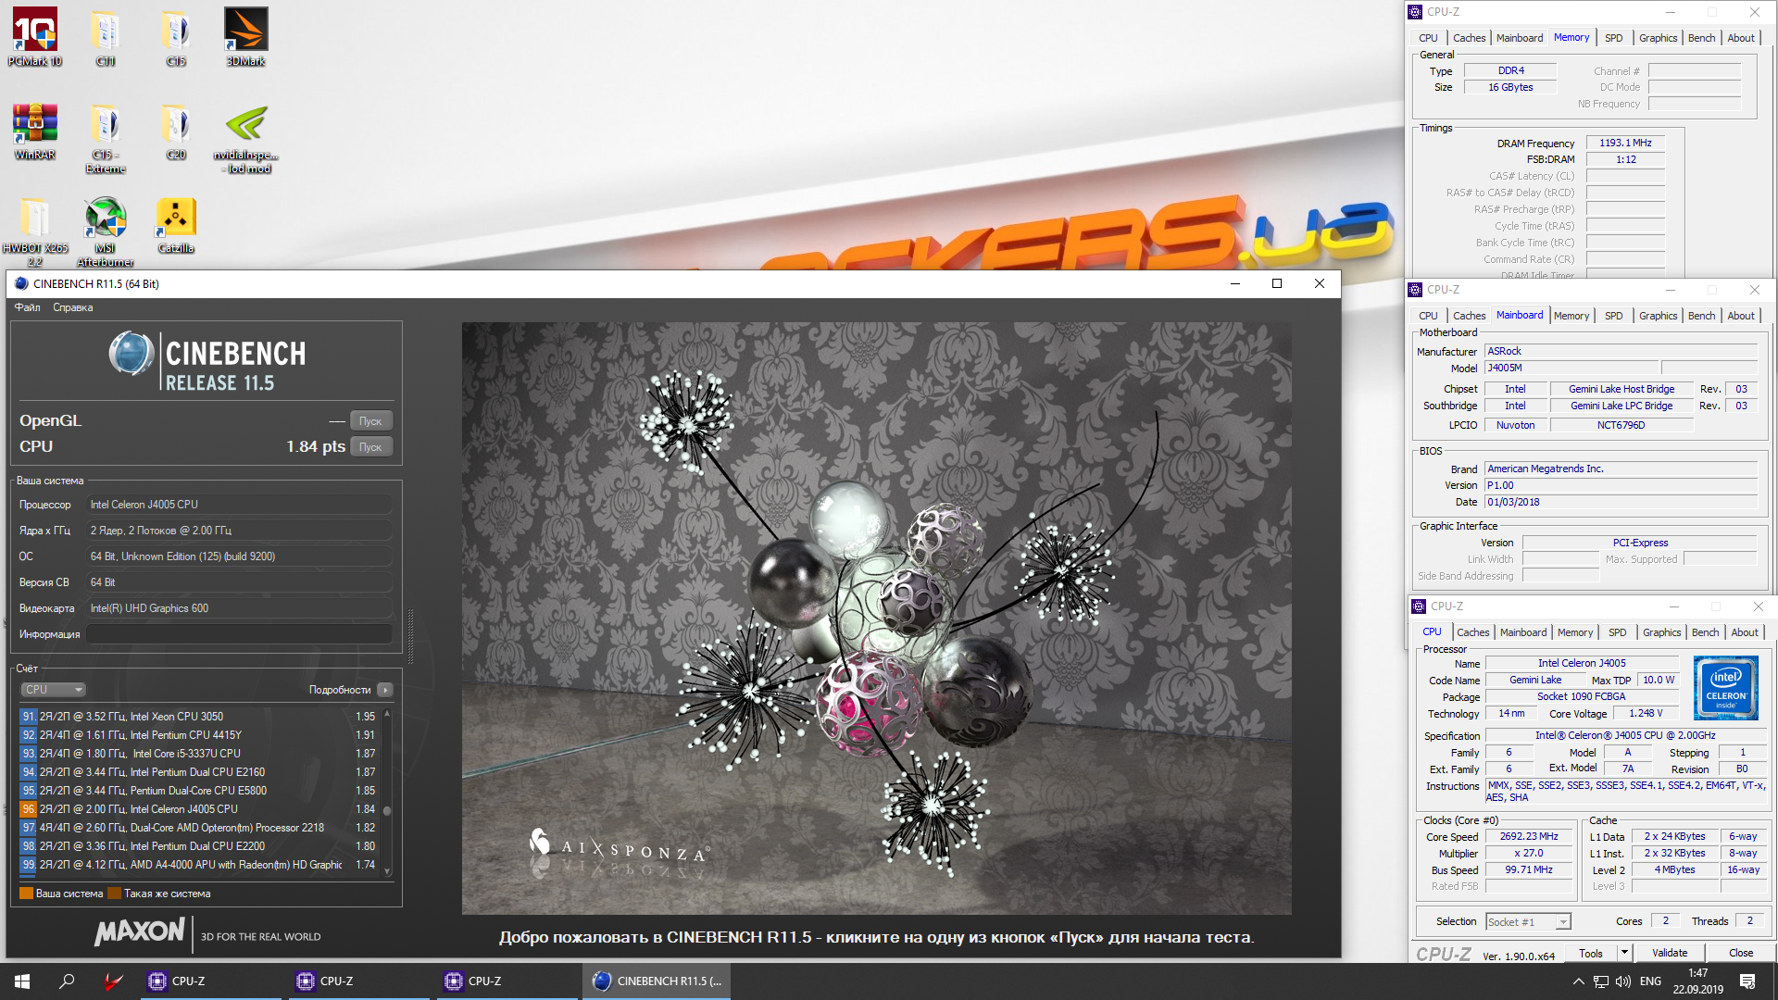The image size is (1778, 1000).
Task: Click ENG language indicator in tray
Action: pos(1650,981)
